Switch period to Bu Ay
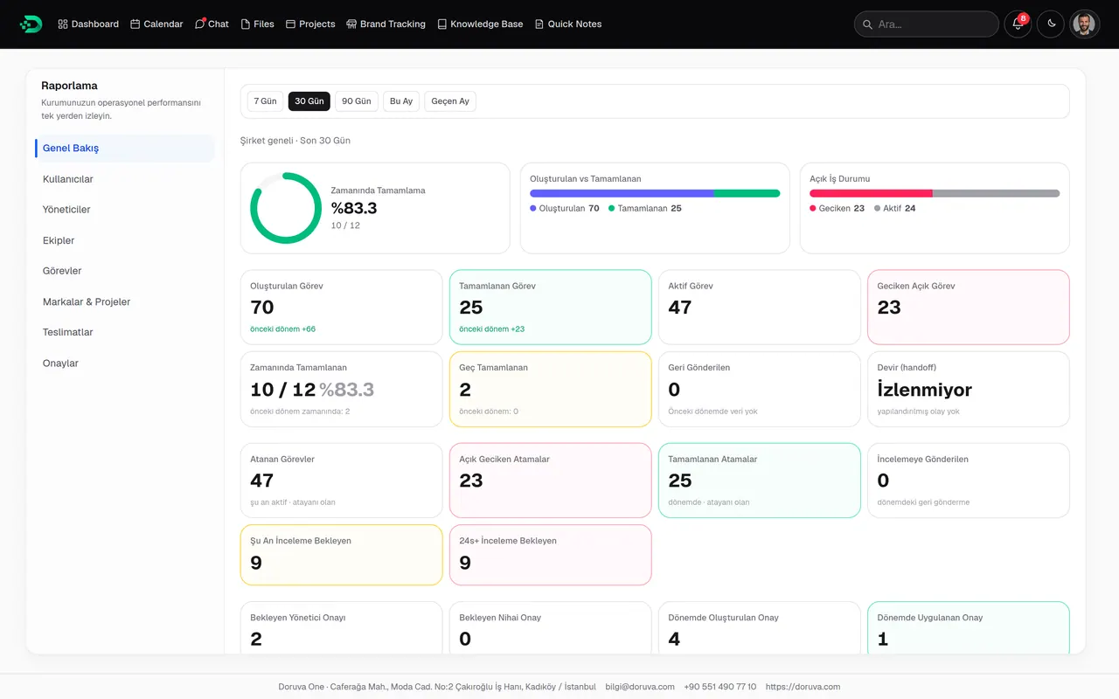This screenshot has width=1119, height=699. click(x=401, y=101)
